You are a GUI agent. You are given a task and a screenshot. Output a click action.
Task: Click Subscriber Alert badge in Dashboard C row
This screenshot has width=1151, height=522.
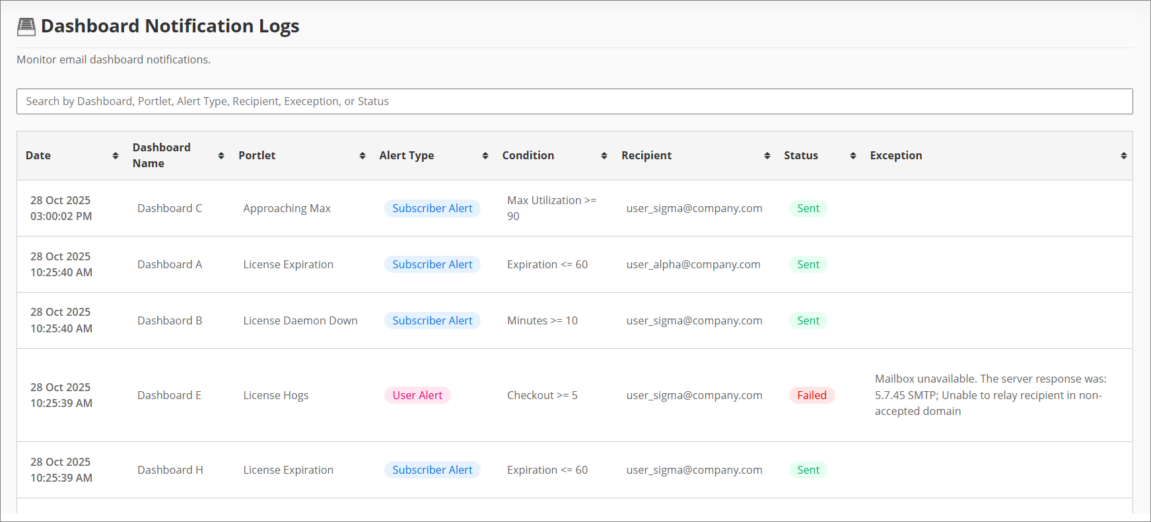pos(433,208)
